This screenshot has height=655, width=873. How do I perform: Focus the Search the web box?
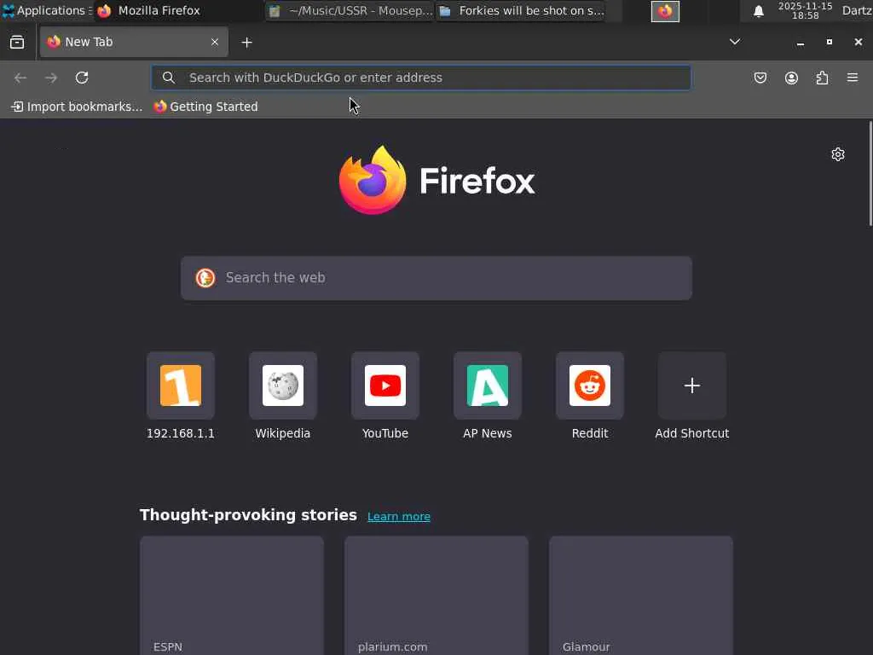click(436, 278)
